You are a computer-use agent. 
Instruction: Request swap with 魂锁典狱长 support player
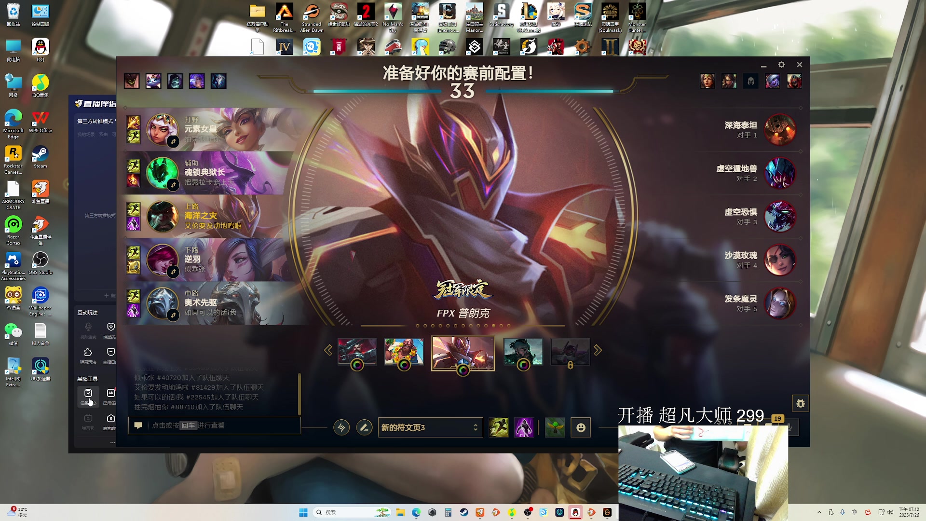[173, 185]
